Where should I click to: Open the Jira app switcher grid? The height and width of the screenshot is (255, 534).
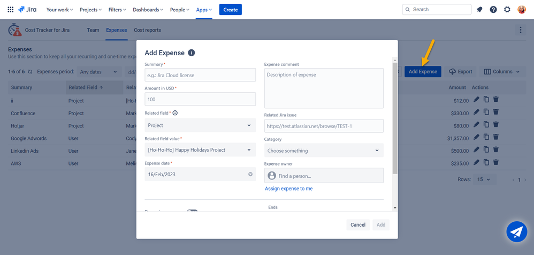pyautogui.click(x=11, y=10)
